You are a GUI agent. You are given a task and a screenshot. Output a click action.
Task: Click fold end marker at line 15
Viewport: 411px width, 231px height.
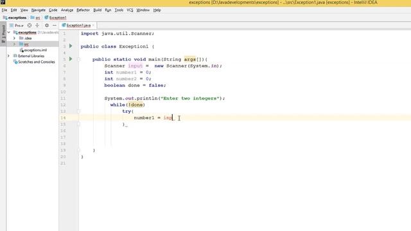(78, 124)
